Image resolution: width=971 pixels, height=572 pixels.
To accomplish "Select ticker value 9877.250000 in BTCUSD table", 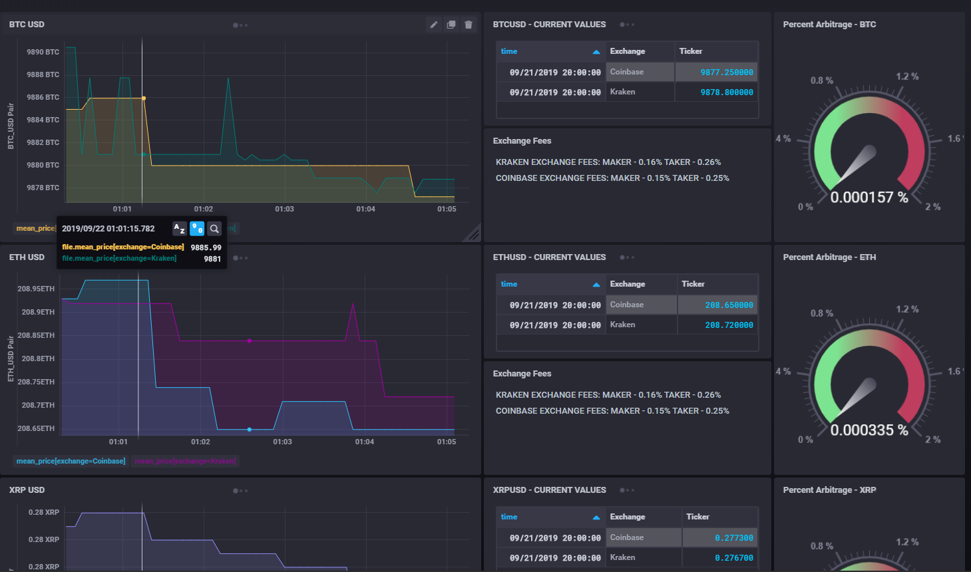I will [727, 72].
